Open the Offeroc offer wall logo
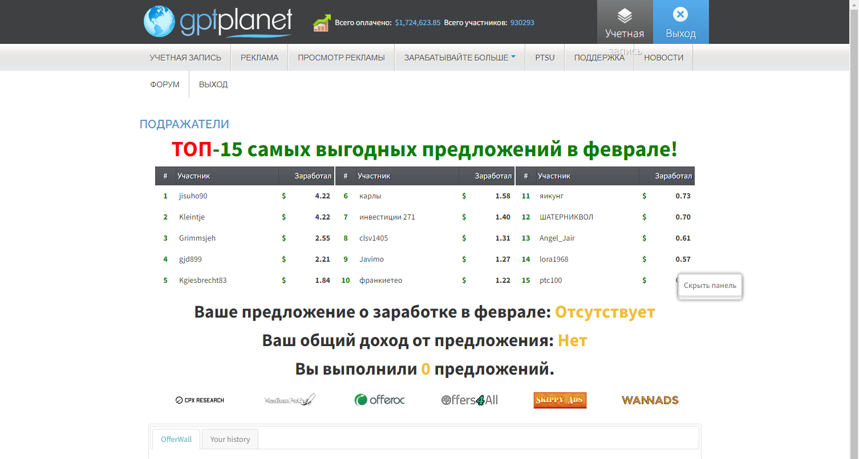Viewport: 859px width, 459px height. click(x=379, y=400)
